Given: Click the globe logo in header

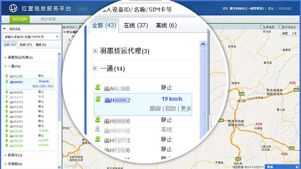Looking at the screenshot, I should pos(13,8).
